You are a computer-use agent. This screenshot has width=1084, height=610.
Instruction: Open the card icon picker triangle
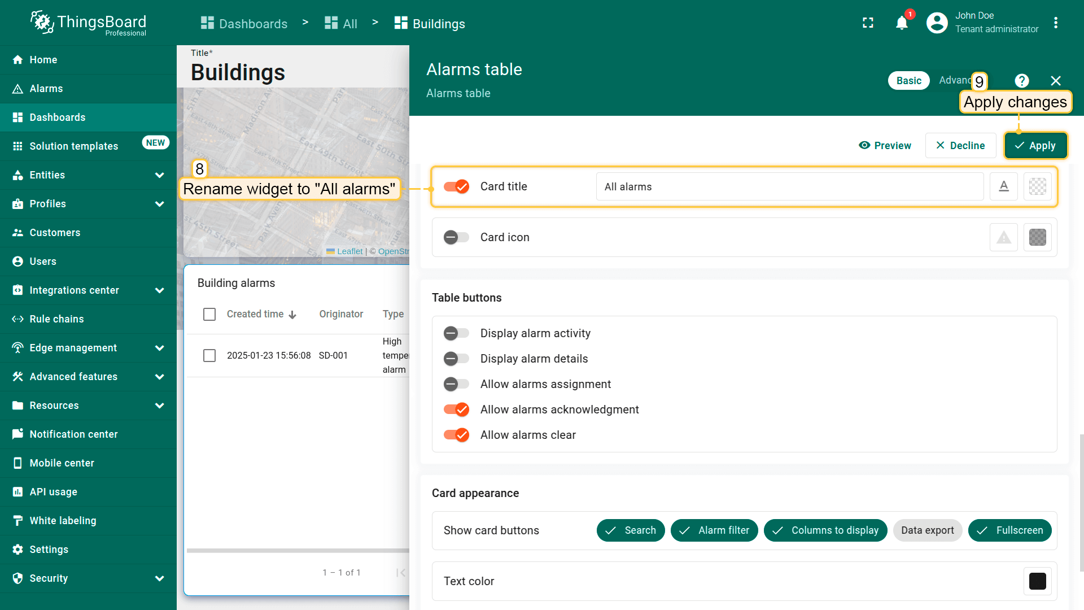pos(1003,237)
